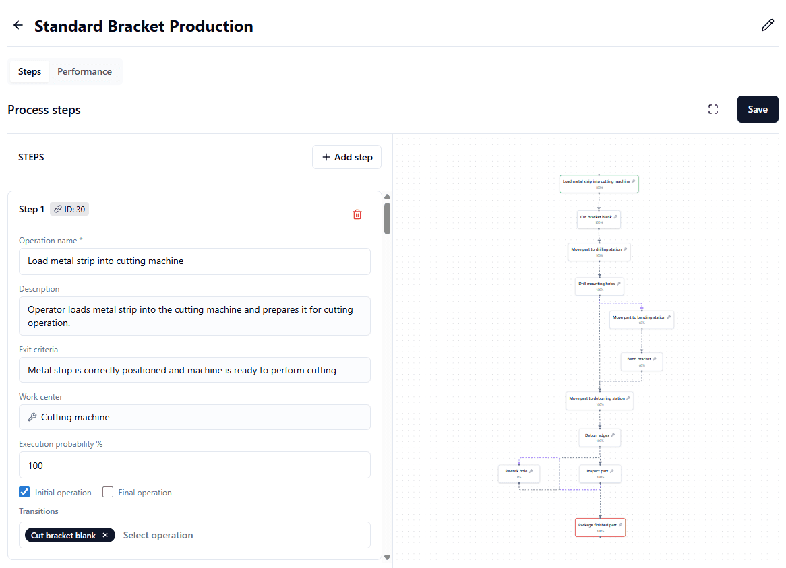786x568 pixels.
Task: Click the wrench icon on Package finished part node
Action: [x=621, y=524]
